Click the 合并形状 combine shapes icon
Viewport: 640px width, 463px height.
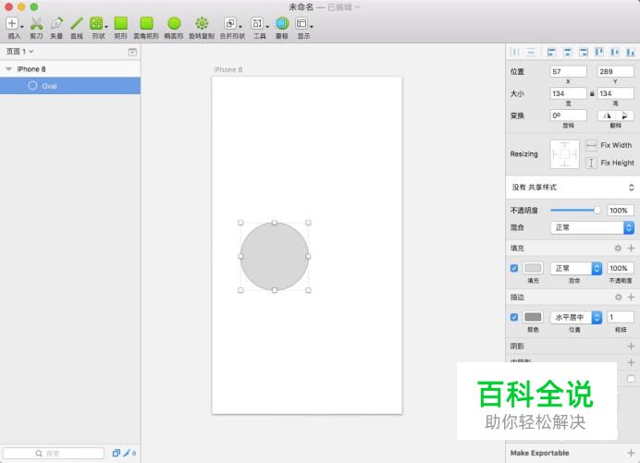230,23
